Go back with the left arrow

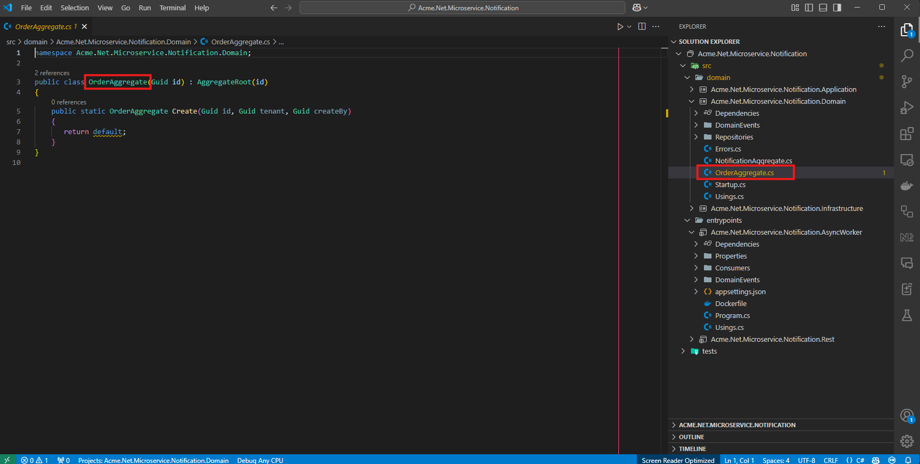[x=273, y=8]
